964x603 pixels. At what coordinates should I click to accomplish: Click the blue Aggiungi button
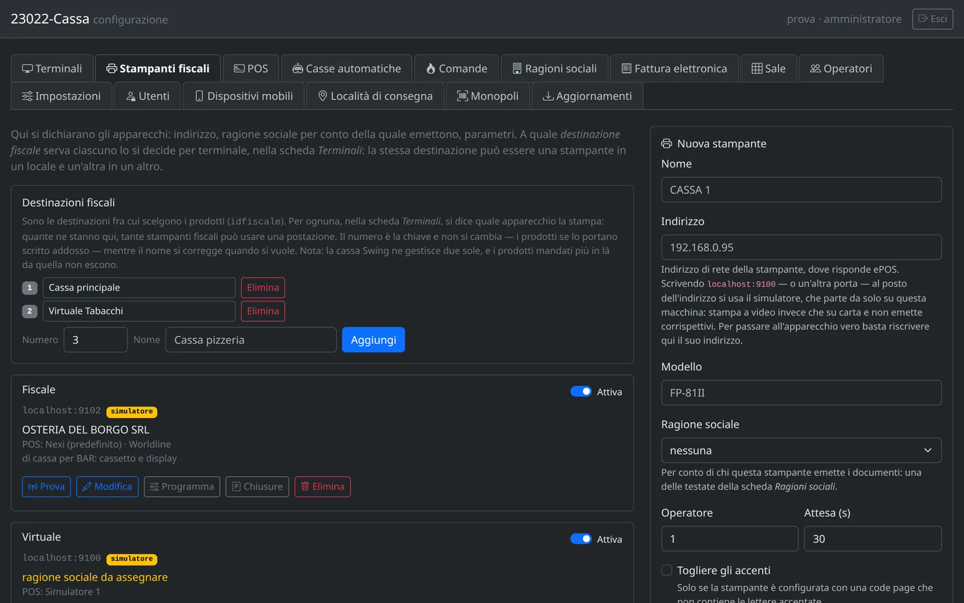click(x=374, y=340)
